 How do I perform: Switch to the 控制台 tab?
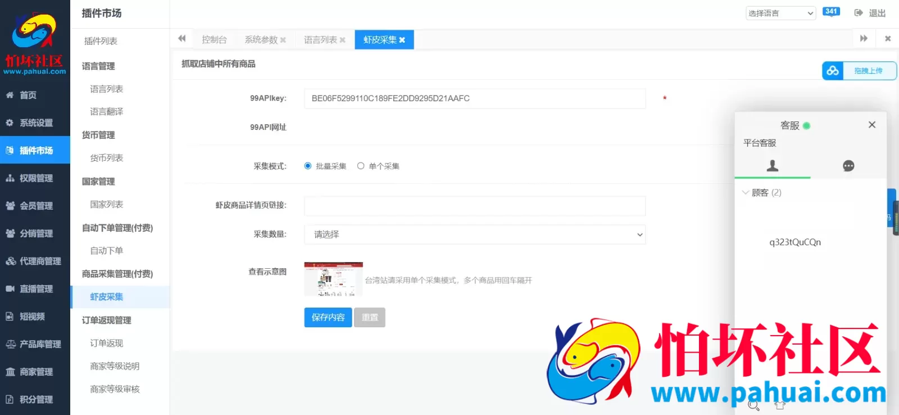(214, 39)
